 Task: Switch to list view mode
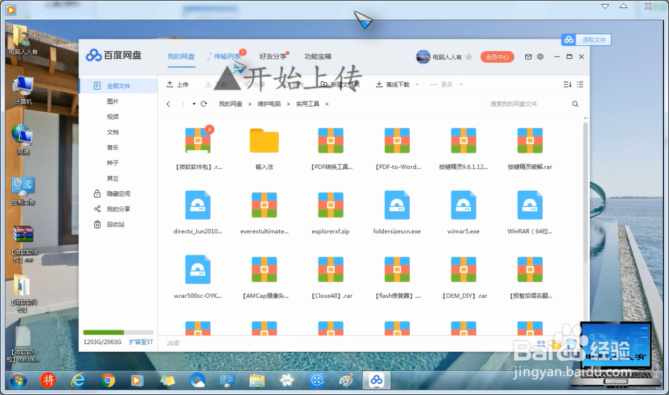click(x=580, y=84)
